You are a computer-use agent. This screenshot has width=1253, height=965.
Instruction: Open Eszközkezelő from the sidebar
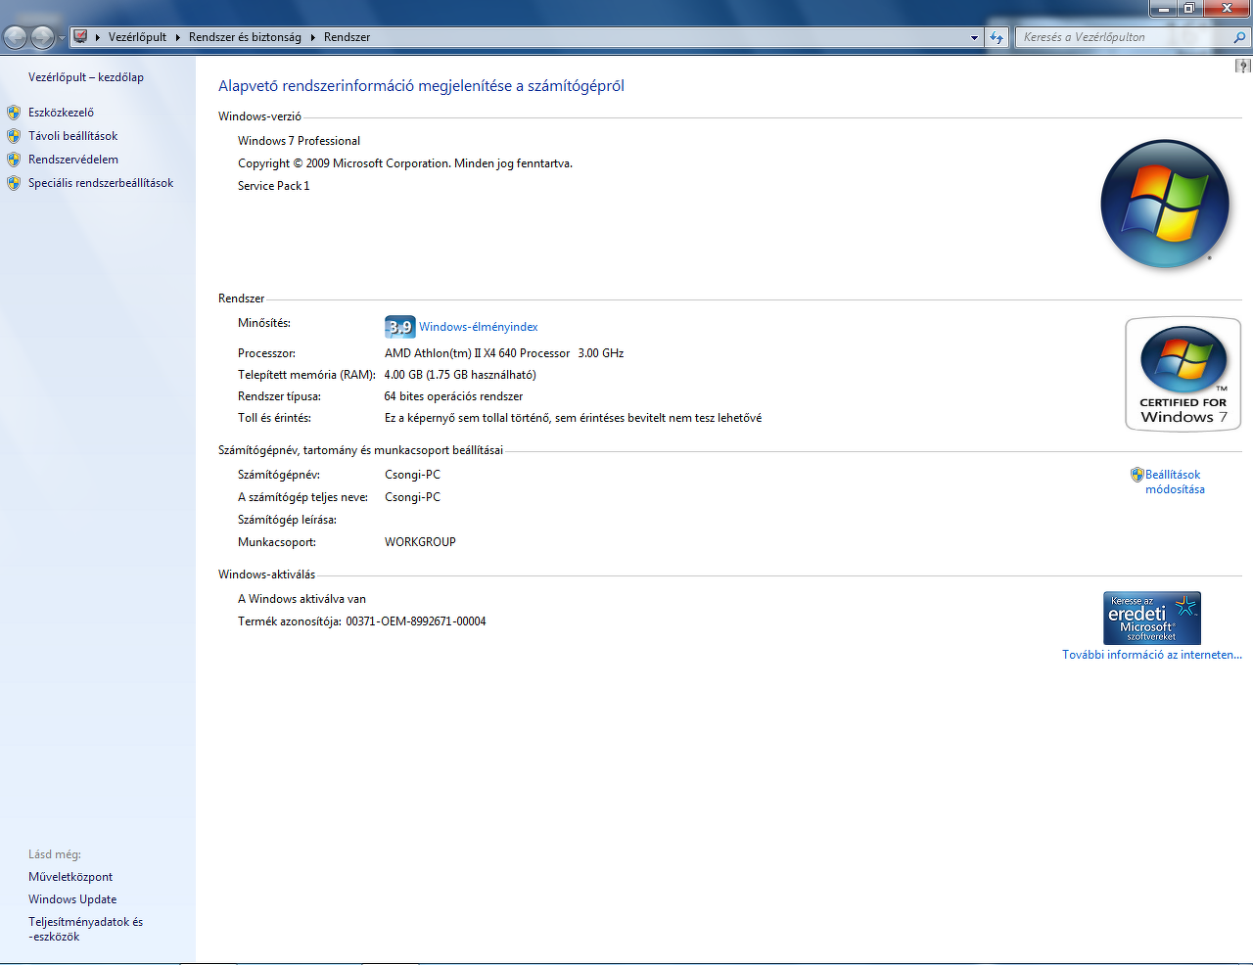[x=61, y=113]
